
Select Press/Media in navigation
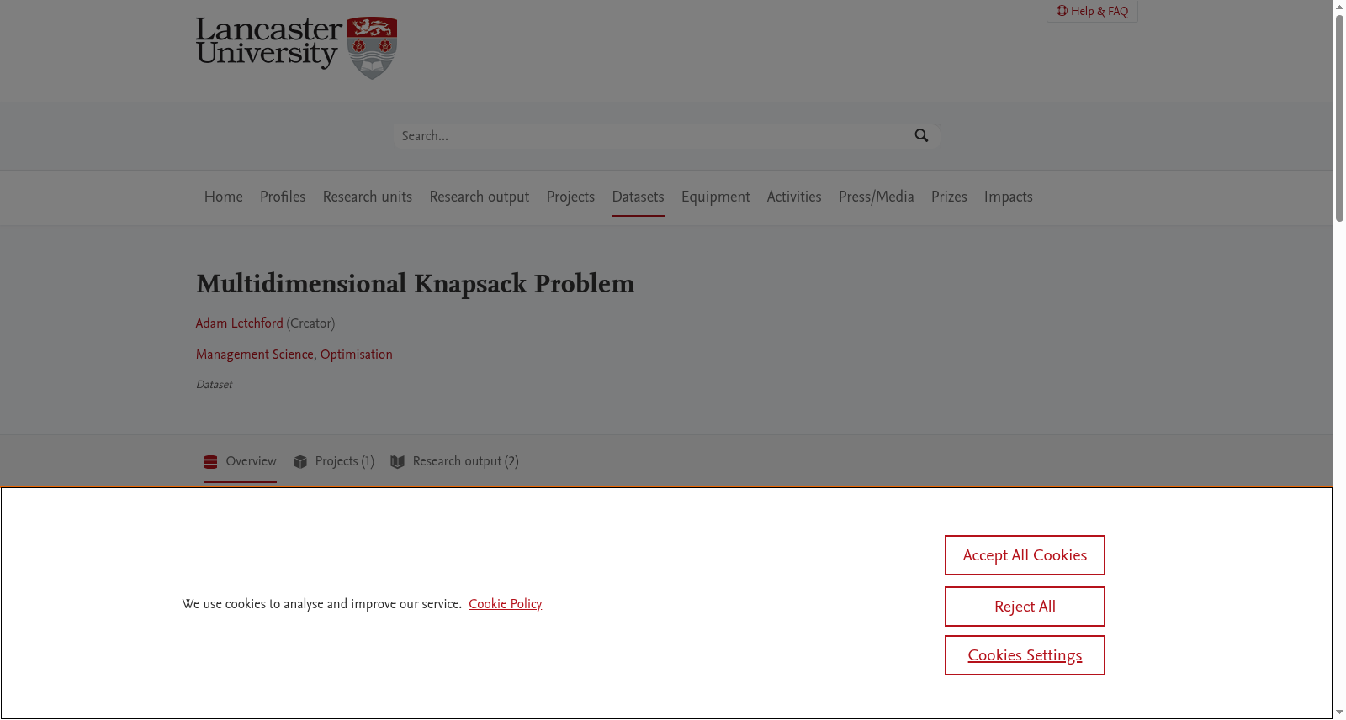tap(877, 197)
